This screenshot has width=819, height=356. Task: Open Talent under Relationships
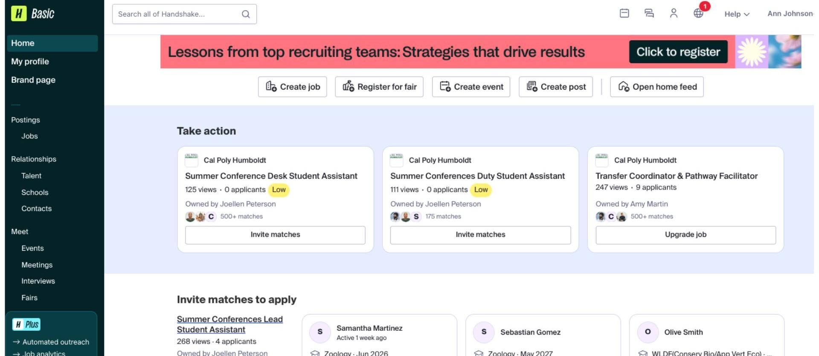click(x=31, y=176)
